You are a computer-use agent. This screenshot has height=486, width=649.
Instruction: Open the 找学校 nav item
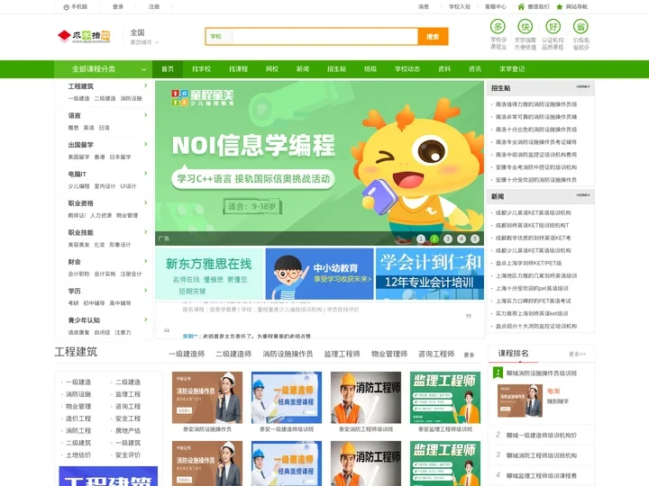coord(202,69)
